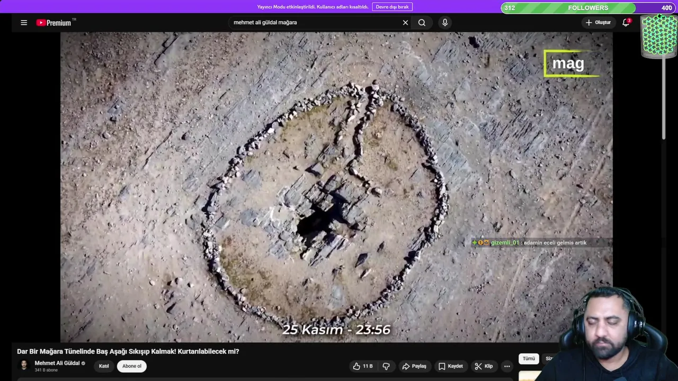Screen dimensions: 678x381
Task: Subscribe with the Abone ol button
Action: click(x=132, y=366)
